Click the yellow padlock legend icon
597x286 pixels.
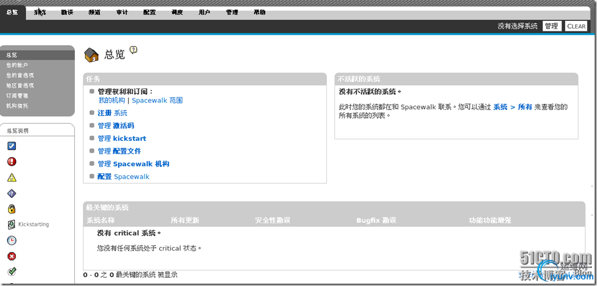pyautogui.click(x=12, y=209)
